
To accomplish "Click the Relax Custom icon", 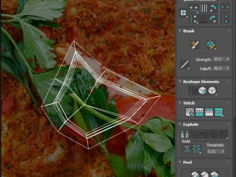I will (212, 90).
